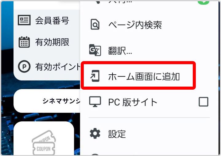Click the settings gear icon
This screenshot has width=221, height=156.
tap(95, 134)
